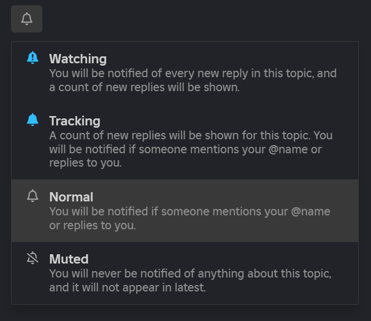Click the crossed-out Muted bell icon
371x321 pixels.
point(32,258)
